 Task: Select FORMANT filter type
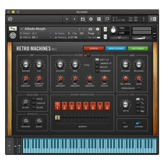[97, 71]
